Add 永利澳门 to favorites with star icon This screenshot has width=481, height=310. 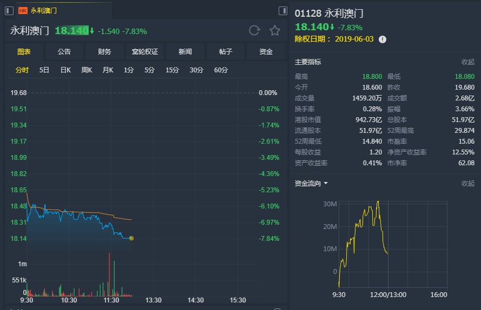click(x=275, y=31)
